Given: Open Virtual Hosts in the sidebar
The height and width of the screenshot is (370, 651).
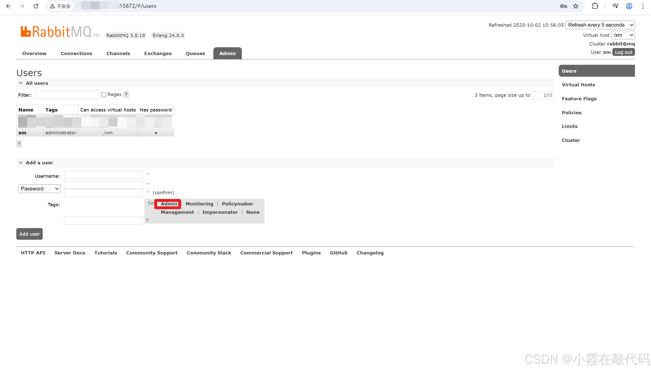Looking at the screenshot, I should click(x=578, y=85).
